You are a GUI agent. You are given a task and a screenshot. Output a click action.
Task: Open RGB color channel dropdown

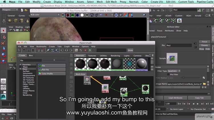pyautogui.click(x=45, y=15)
